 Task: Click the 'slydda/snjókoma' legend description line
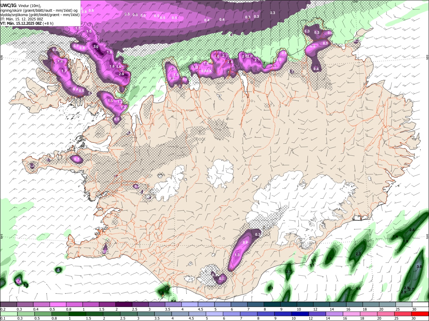(x=40, y=15)
